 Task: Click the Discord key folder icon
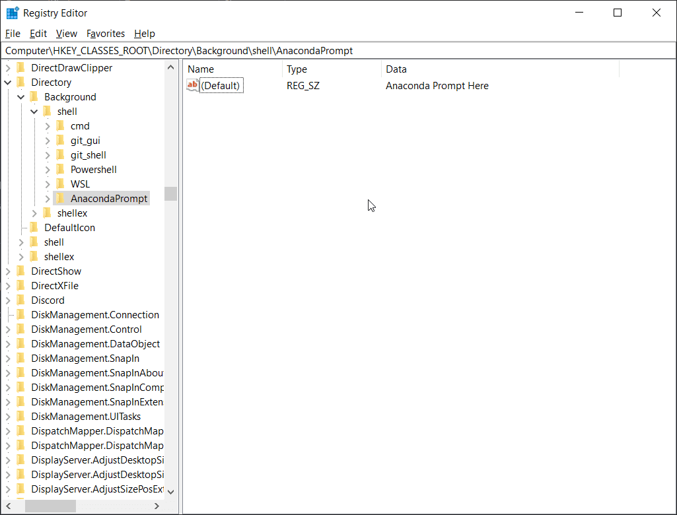[20, 300]
